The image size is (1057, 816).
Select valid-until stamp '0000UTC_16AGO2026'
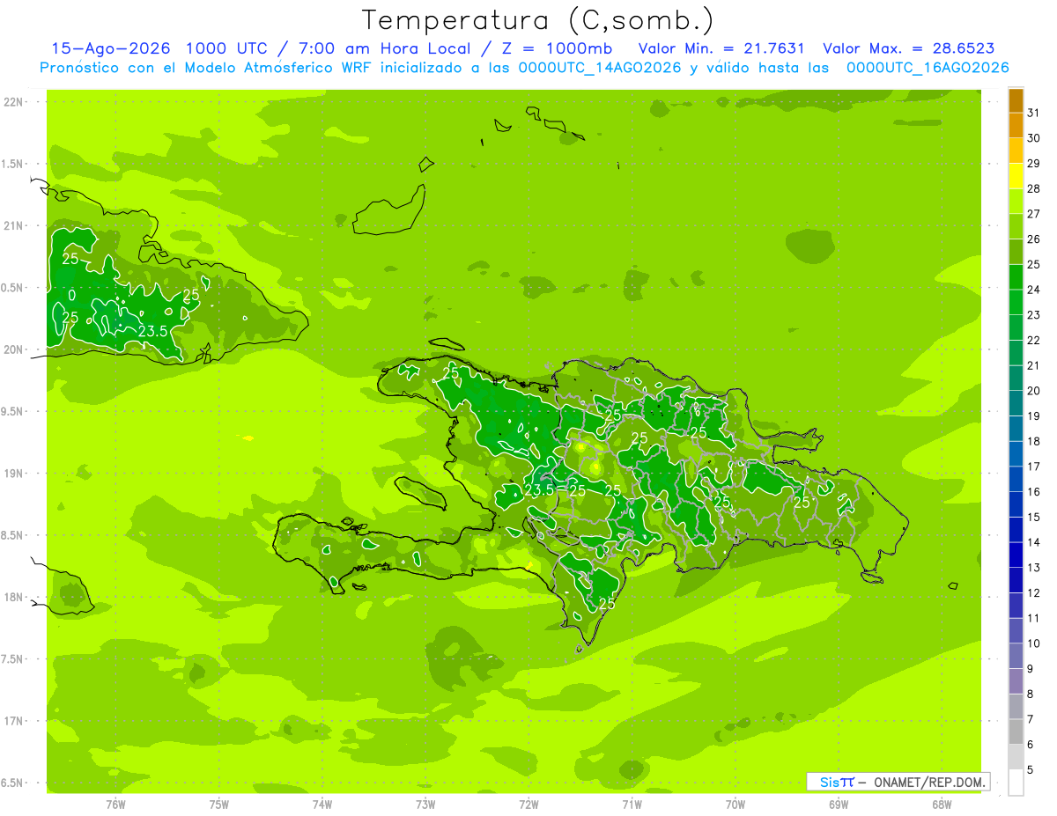928,68
